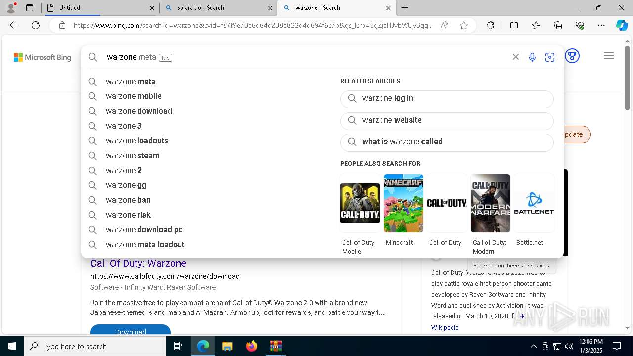The width and height of the screenshot is (633, 356).
Task: Select related search 'warzone website'
Action: click(x=447, y=120)
